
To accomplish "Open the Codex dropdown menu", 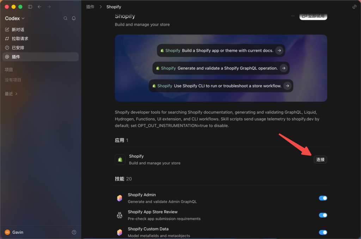I will tap(14, 18).
